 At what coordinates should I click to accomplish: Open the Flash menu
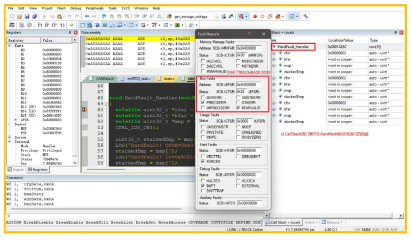(x=61, y=9)
